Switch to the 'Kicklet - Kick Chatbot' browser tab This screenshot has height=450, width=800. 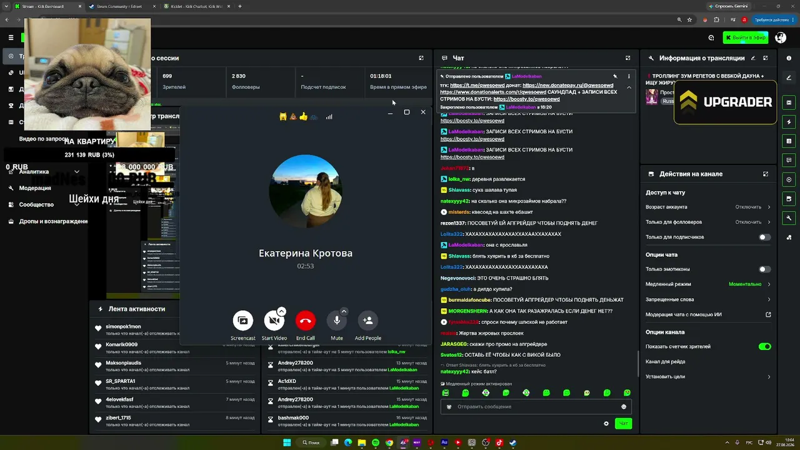tap(196, 6)
